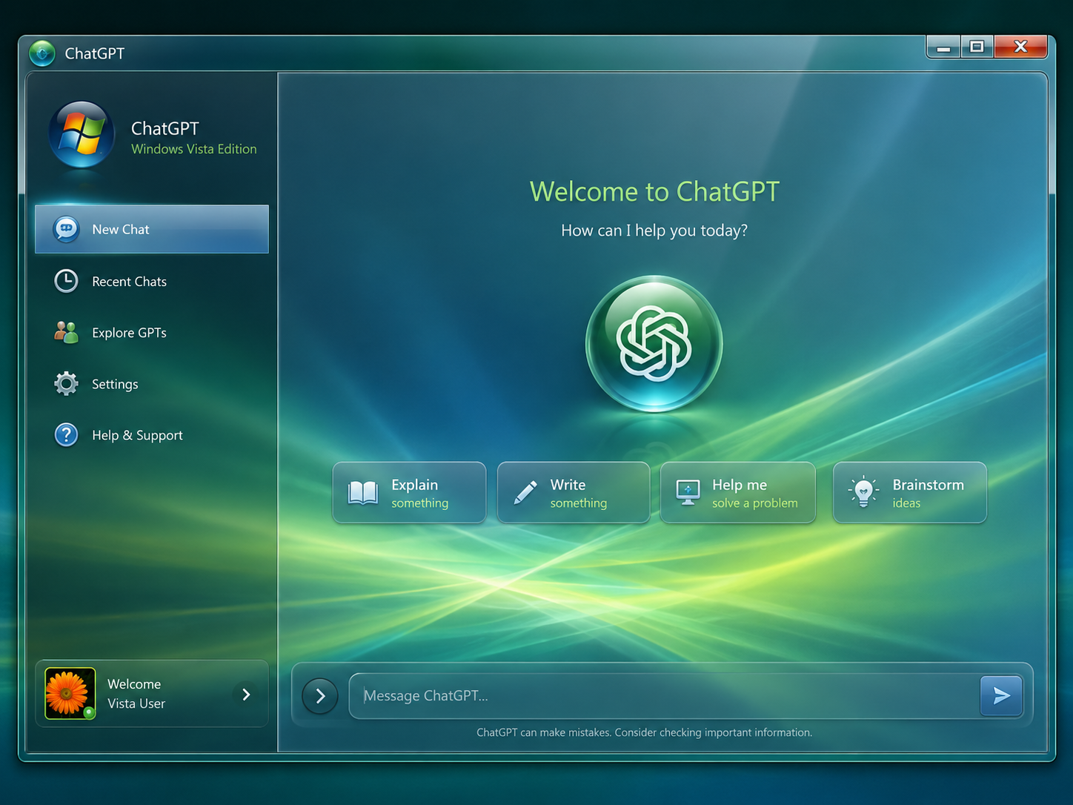Screen dimensions: 1073x805
Task: Click the Help & Support question mark icon
Action: [x=66, y=435]
